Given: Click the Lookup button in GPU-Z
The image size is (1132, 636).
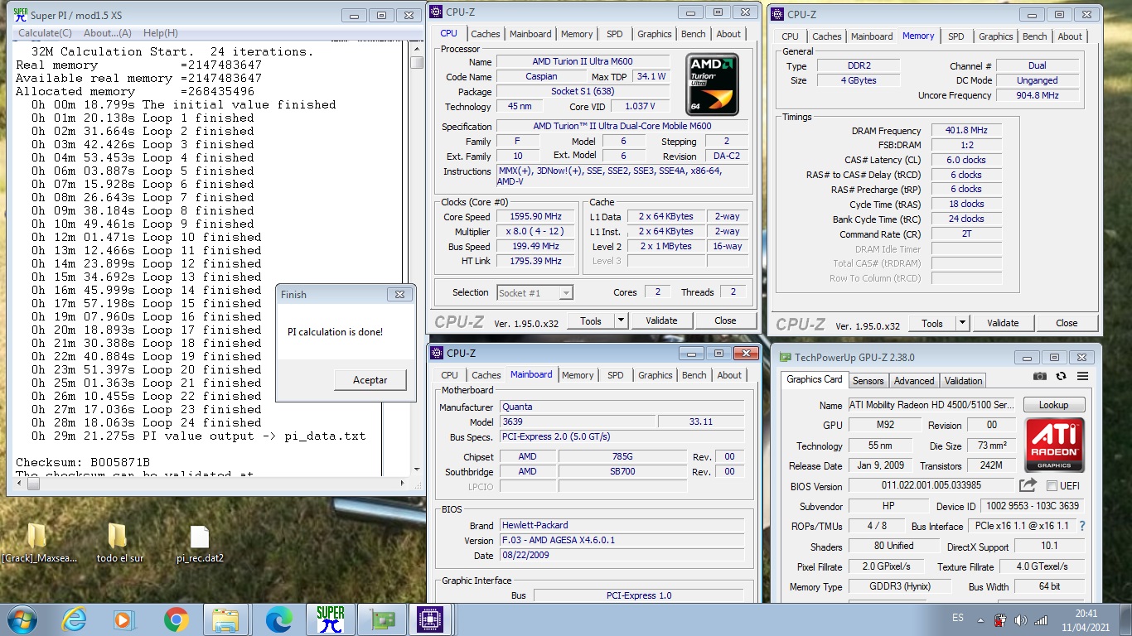Looking at the screenshot, I should click(x=1053, y=405).
